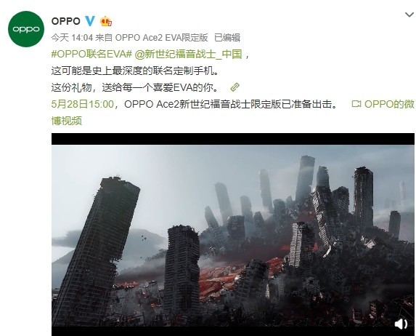Open the OPPO green profile avatar

click(26, 29)
